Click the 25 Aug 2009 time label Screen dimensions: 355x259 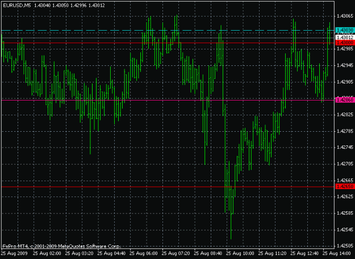(x=15, y=253)
